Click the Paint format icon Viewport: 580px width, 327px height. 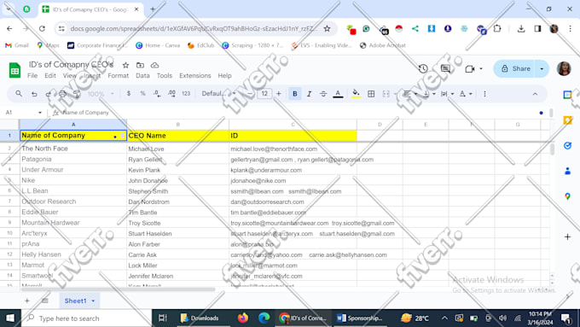click(77, 94)
